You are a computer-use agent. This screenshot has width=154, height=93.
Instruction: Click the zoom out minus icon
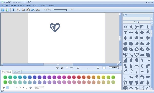coord(78,68)
